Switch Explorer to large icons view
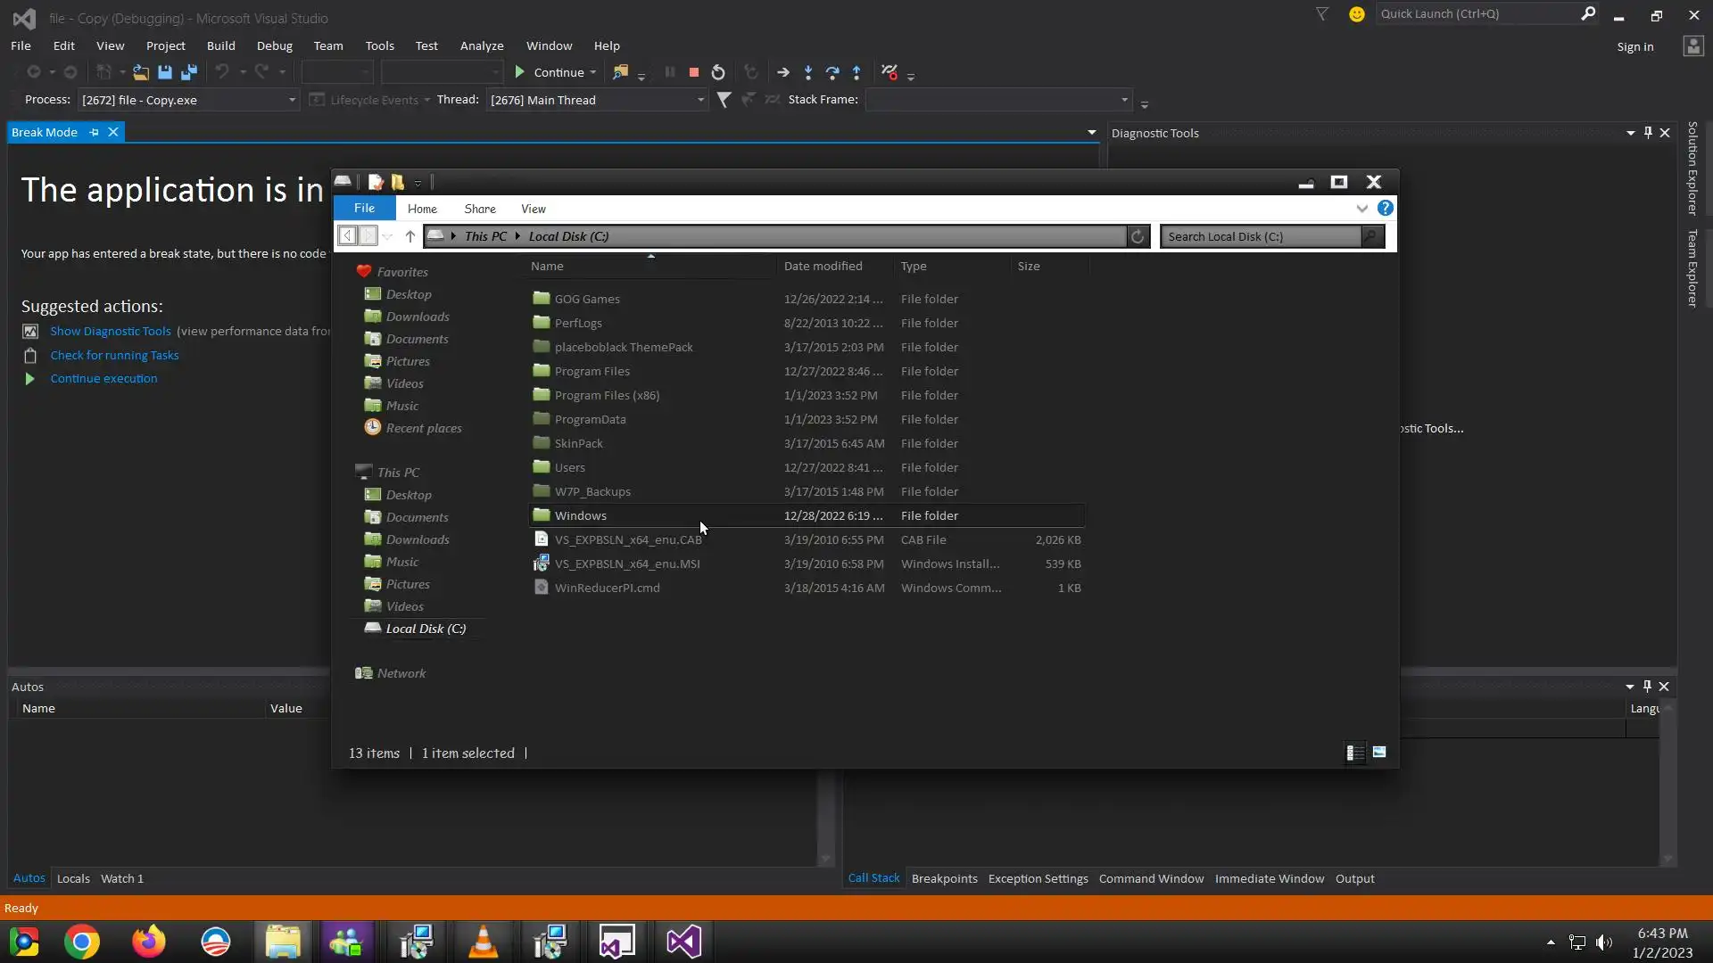Image resolution: width=1713 pixels, height=963 pixels. 1379,753
